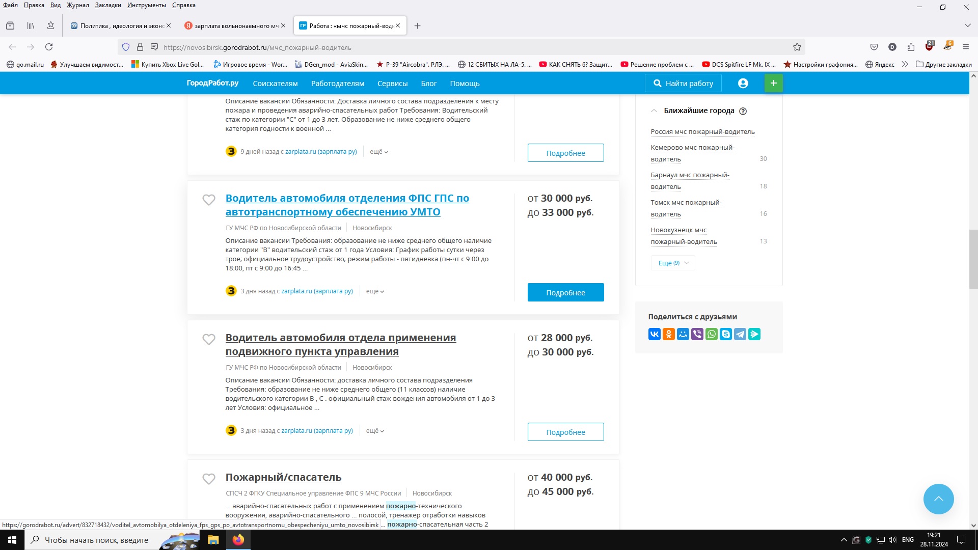The width and height of the screenshot is (978, 550).
Task: Switch to зарплата вольнонаемного tab
Action: 236,26
